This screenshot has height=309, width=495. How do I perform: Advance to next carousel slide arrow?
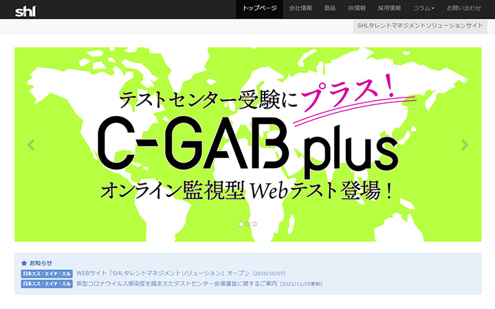pyautogui.click(x=464, y=145)
